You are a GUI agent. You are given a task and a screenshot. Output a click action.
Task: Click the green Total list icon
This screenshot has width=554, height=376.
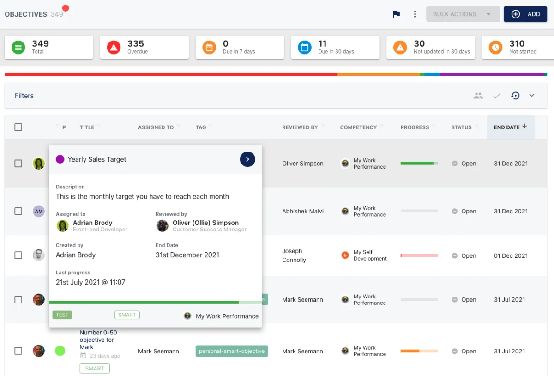point(18,47)
